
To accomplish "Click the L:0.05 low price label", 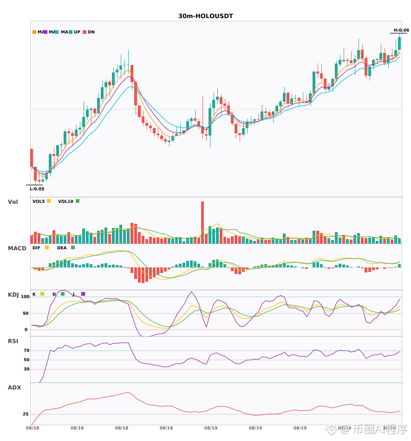I will click(37, 189).
